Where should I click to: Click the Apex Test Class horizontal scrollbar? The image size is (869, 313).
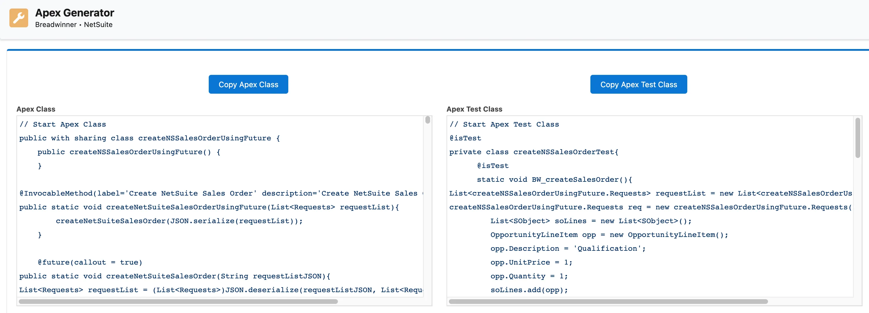tap(608, 302)
